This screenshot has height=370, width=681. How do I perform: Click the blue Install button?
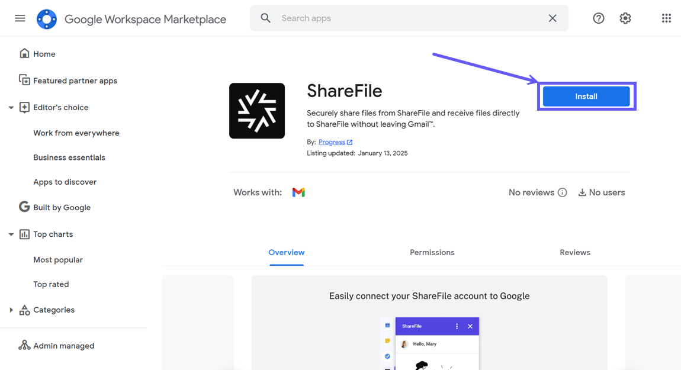pyautogui.click(x=586, y=96)
